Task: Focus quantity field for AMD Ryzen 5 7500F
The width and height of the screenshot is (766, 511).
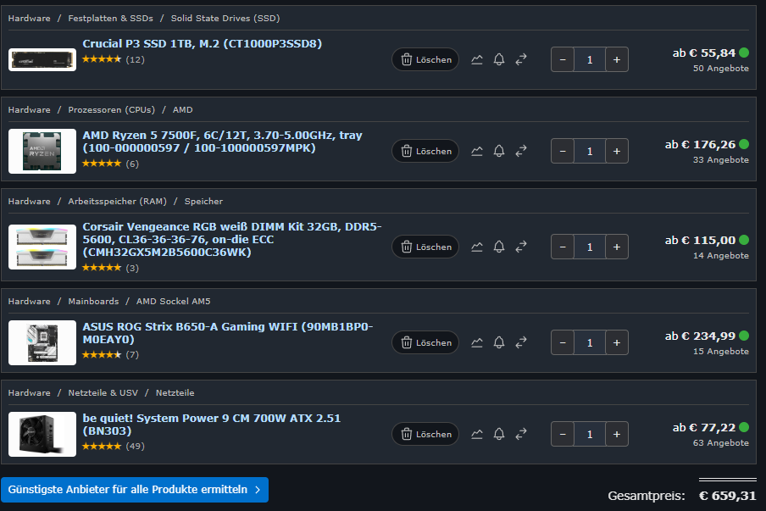Action: click(x=590, y=151)
